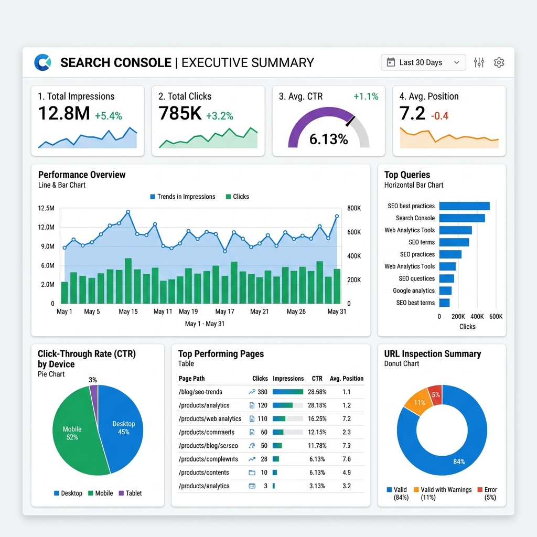Click document icon beside 60 clicks
Screen dimensions: 537x537
(x=252, y=432)
